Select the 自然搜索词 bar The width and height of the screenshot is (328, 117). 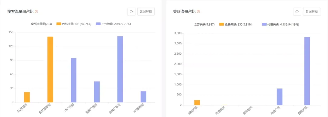click(50, 70)
